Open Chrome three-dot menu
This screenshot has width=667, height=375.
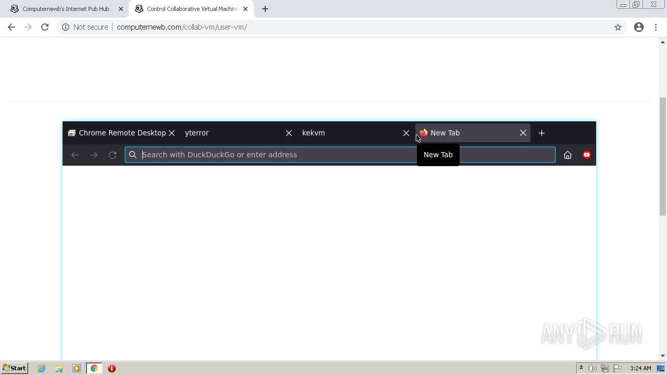(x=656, y=27)
